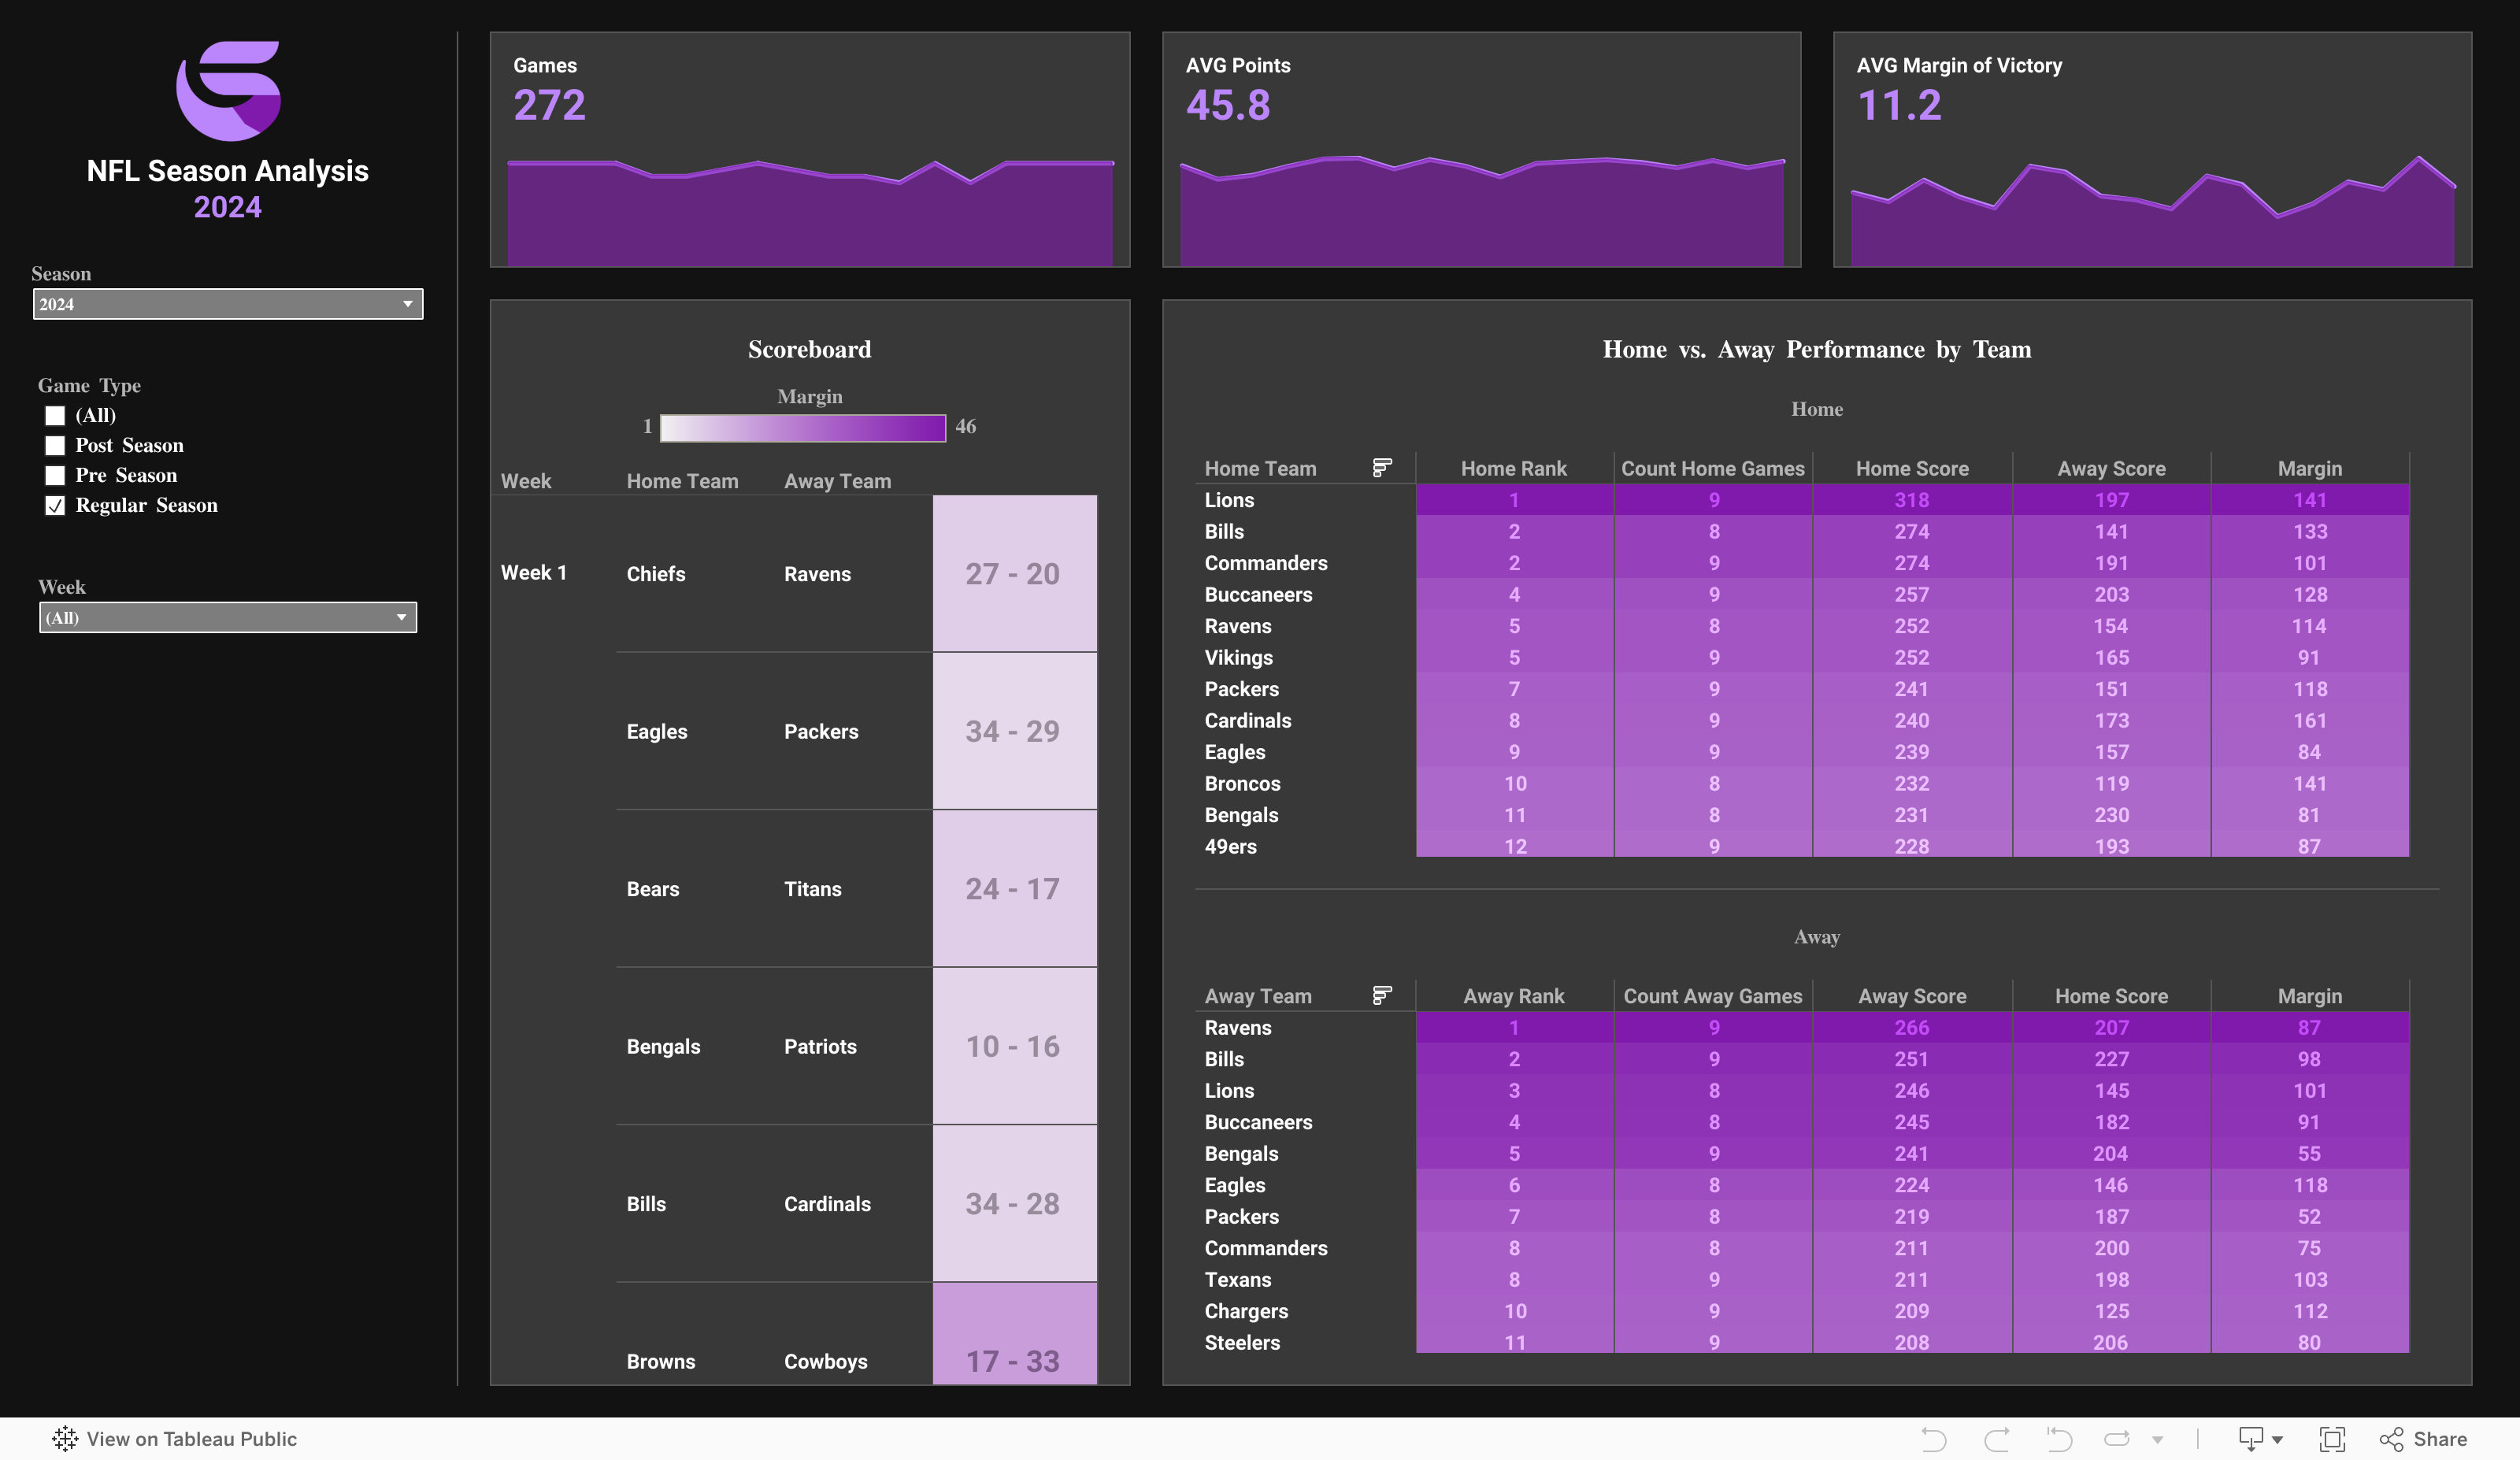Click the Revert (reset view) icon
This screenshot has height=1460, width=2520.
coord(2059,1439)
